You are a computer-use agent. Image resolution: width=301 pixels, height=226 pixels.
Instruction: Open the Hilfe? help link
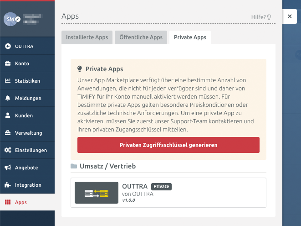click(x=261, y=17)
